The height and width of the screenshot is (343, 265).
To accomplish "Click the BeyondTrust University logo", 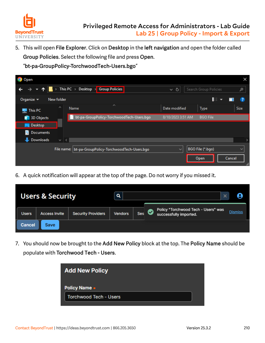I will 30,26.
